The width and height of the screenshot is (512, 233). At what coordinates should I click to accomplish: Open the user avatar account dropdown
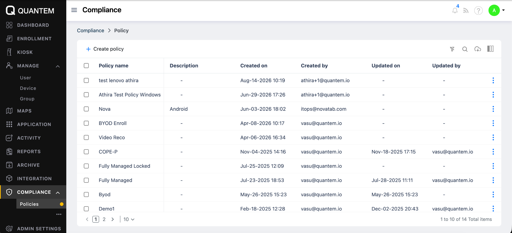click(497, 10)
